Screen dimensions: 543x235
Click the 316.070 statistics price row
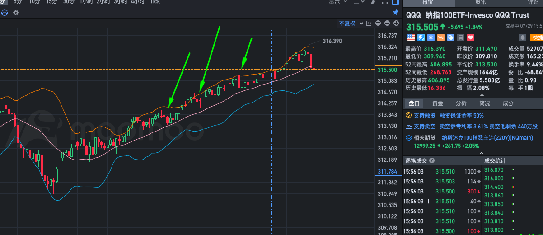pyautogui.click(x=513, y=170)
